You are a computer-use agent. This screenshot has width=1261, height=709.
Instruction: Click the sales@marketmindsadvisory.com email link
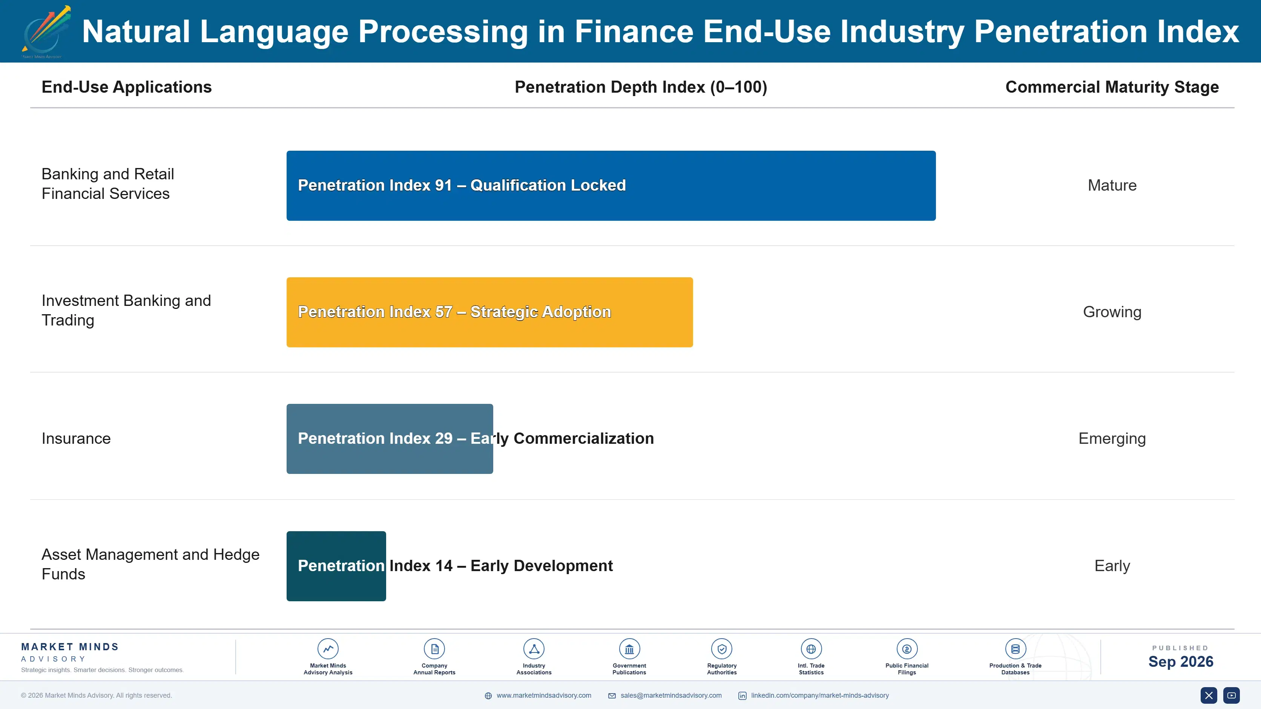pyautogui.click(x=671, y=695)
